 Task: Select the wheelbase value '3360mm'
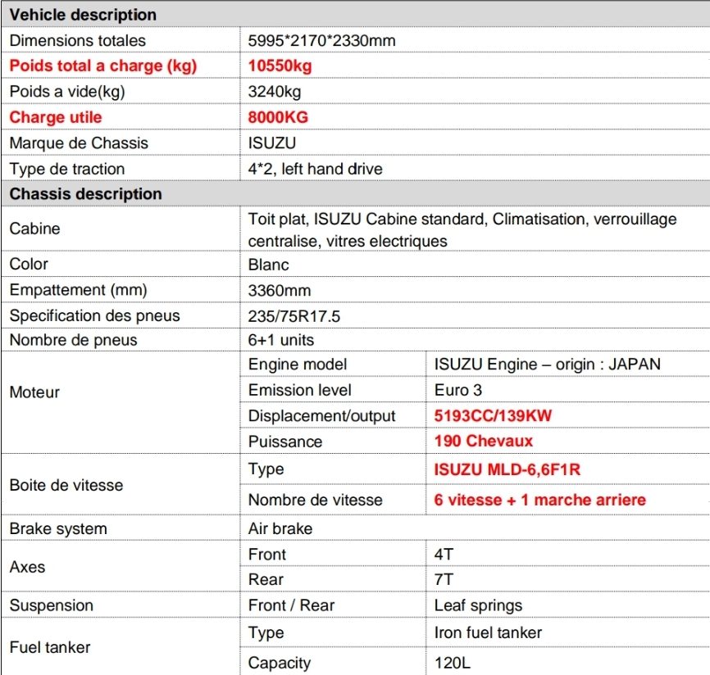[280, 291]
